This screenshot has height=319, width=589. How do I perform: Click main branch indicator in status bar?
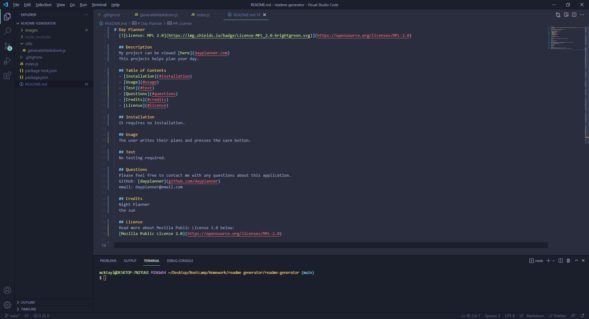[x=12, y=316]
